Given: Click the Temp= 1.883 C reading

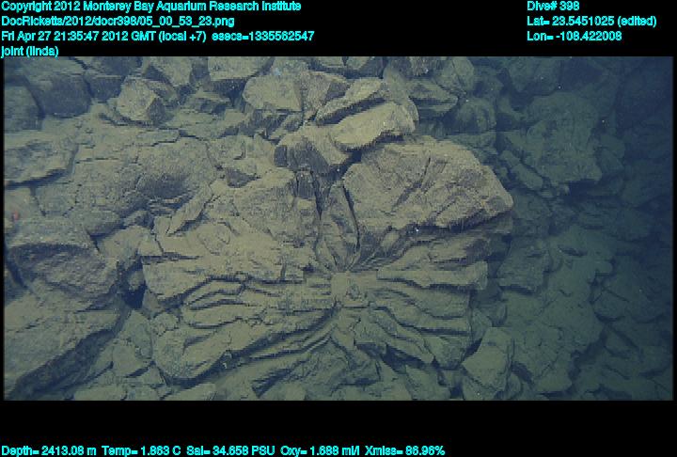Looking at the screenshot, I should (141, 451).
